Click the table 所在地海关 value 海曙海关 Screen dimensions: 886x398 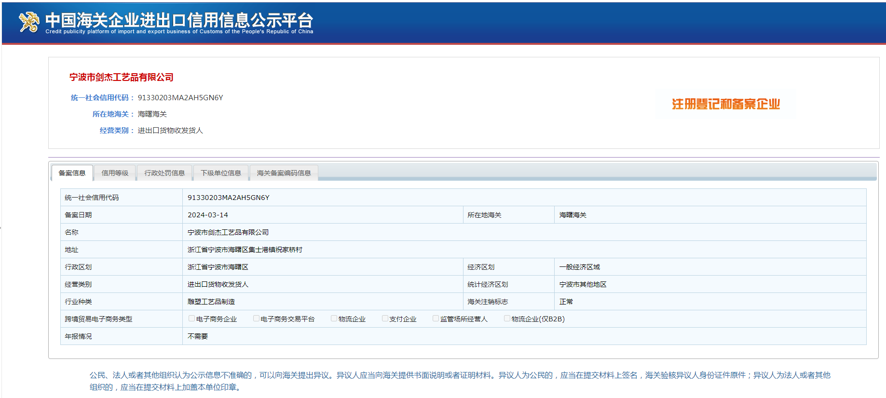coord(573,215)
